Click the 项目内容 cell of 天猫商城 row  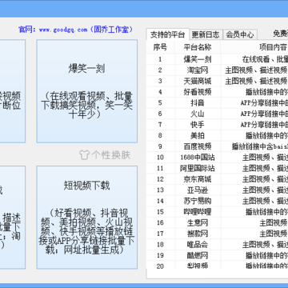254,81
